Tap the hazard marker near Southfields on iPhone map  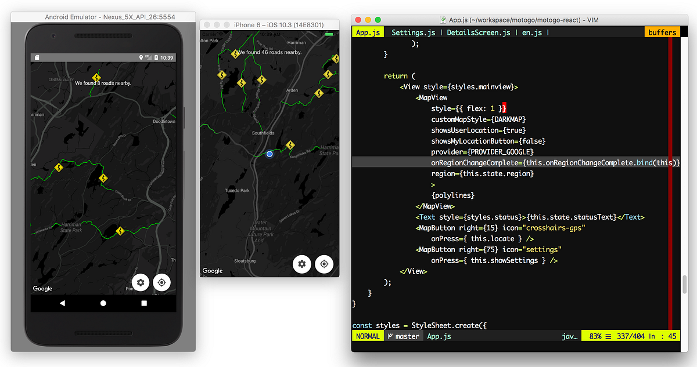click(x=290, y=146)
